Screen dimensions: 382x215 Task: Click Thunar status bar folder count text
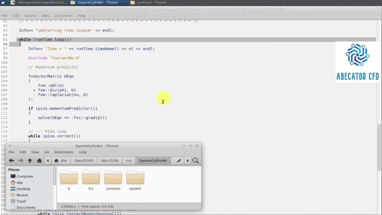(68, 206)
